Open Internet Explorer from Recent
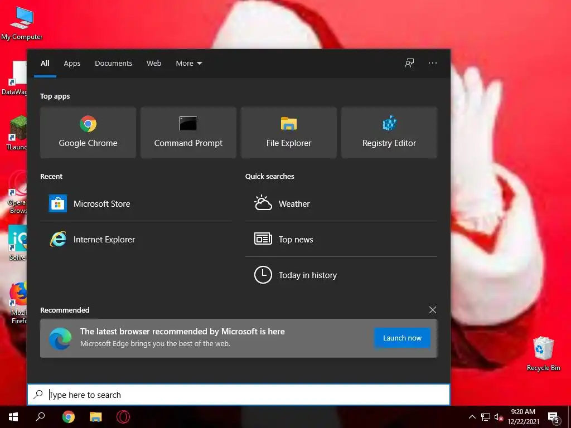Screen dimensions: 571x428 click(136, 239)
